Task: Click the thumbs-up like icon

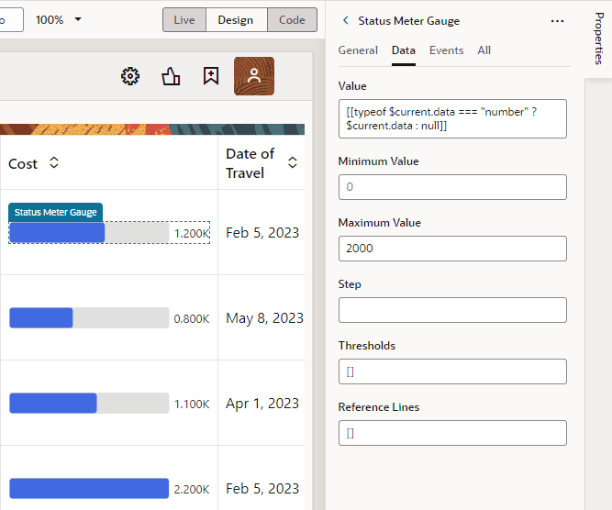Action: (171, 76)
